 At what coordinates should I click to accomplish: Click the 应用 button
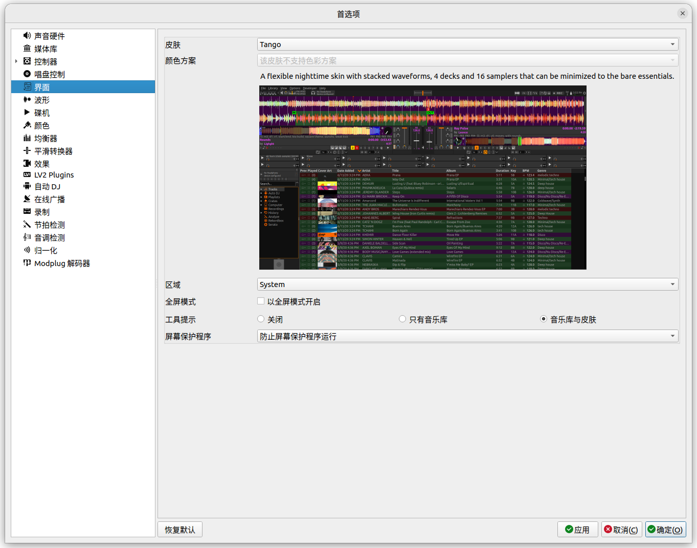pos(577,530)
